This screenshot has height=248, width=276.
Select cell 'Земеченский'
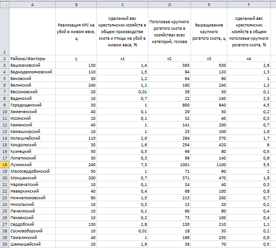pos(33,112)
